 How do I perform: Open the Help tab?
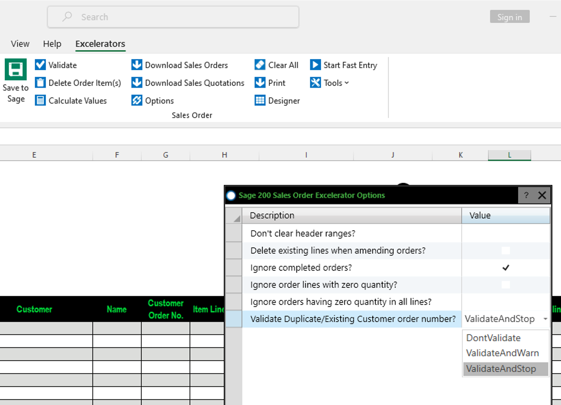coord(52,44)
